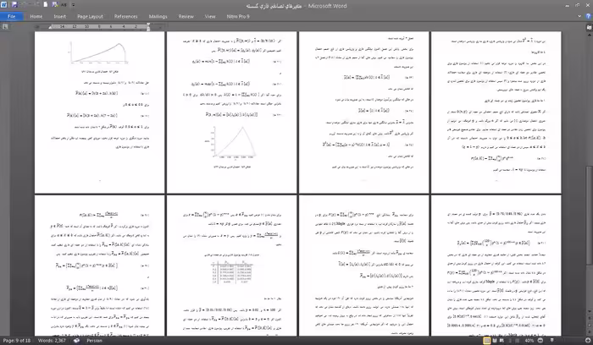Screen dimensions: 593x345
Task: Open the Insert ribbon tab
Action: coord(60,17)
